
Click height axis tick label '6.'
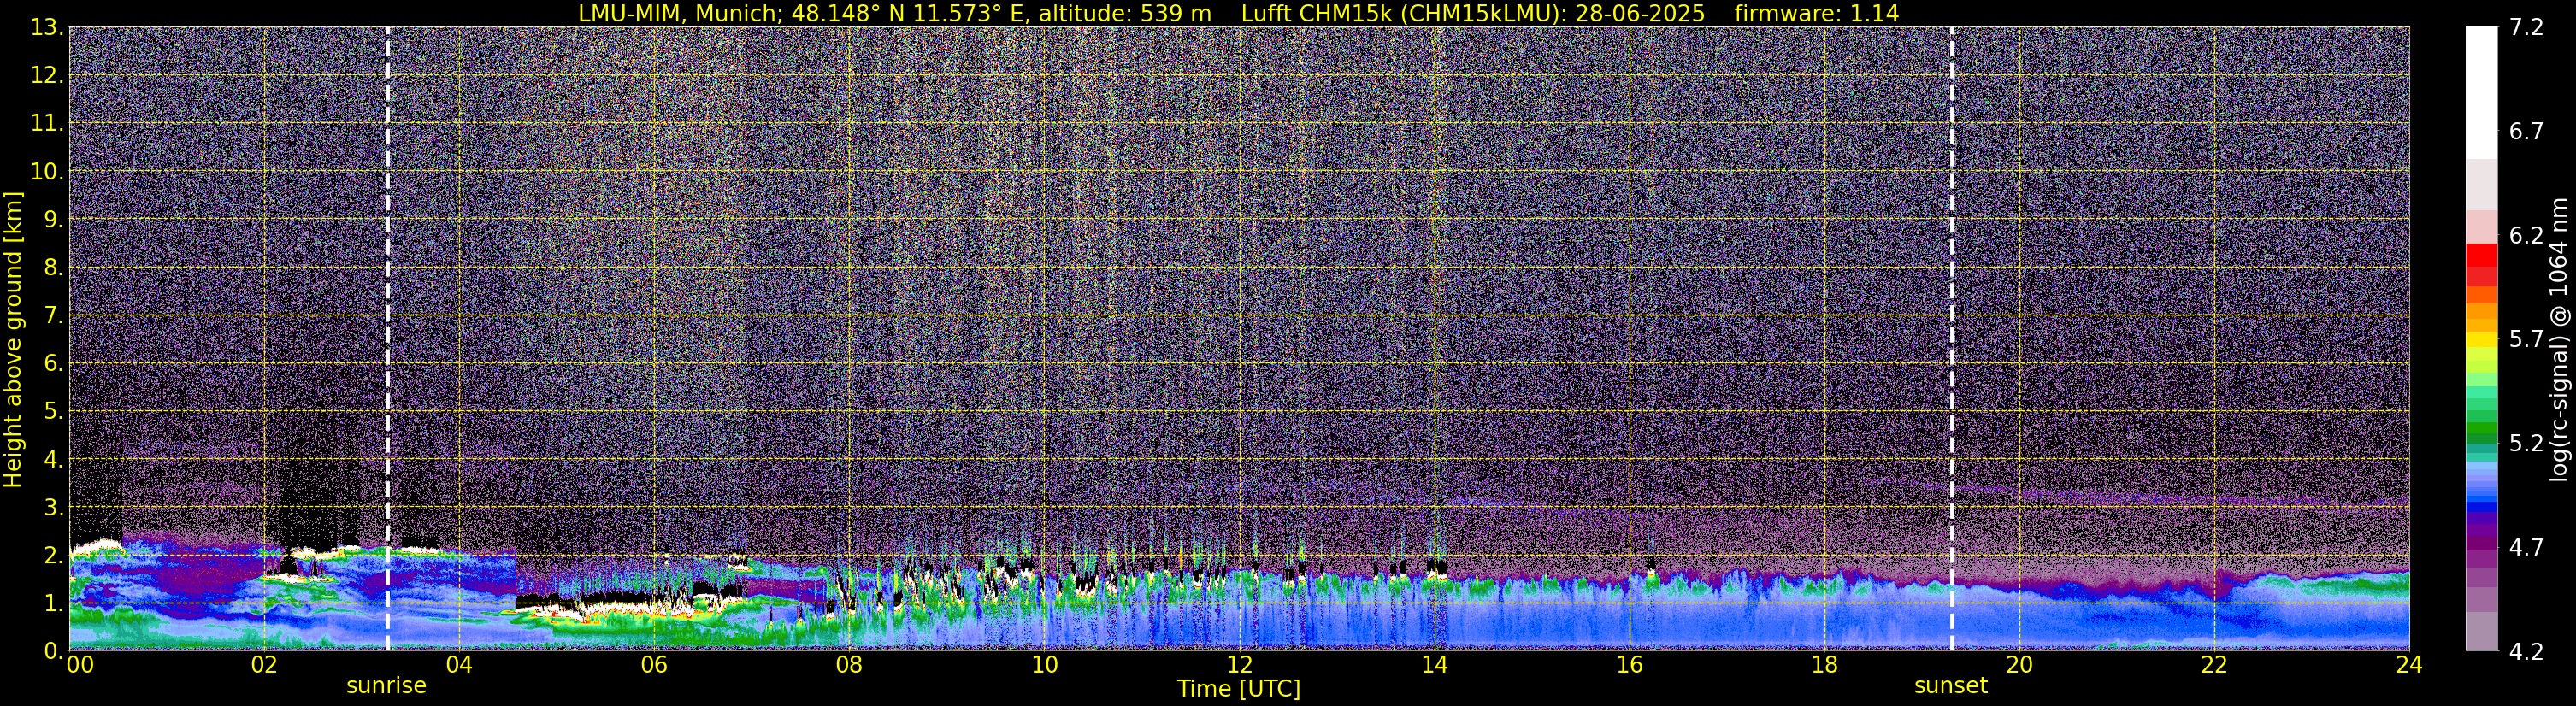(x=54, y=364)
